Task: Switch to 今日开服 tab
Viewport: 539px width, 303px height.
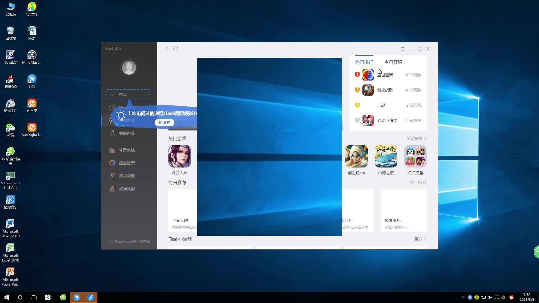Action: [x=393, y=62]
